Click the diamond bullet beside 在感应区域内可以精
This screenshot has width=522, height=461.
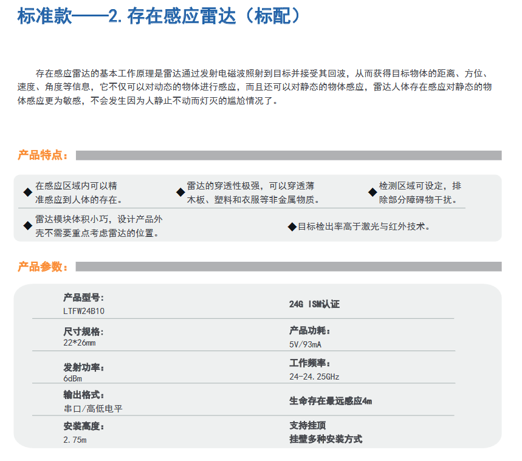coord(27,193)
